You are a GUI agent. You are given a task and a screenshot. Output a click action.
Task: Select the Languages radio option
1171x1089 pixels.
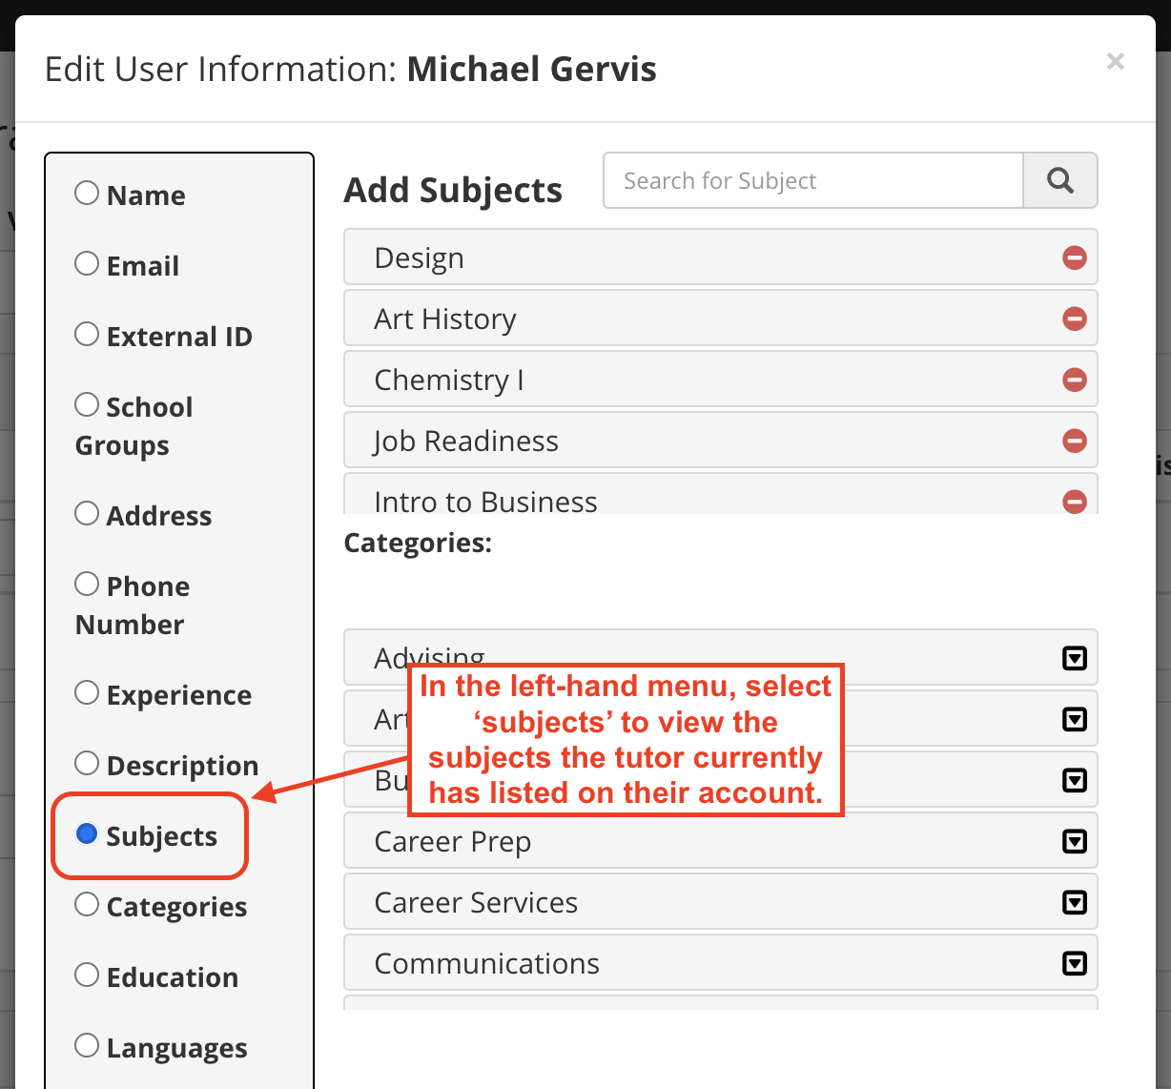(87, 1045)
